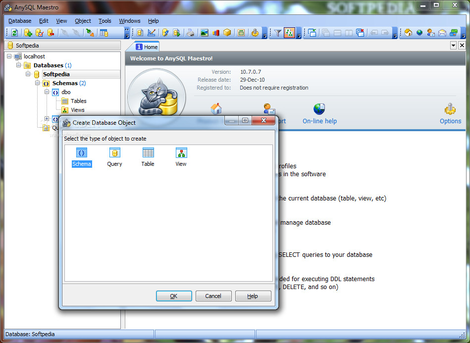Collapse the Databases tree node
This screenshot has height=343, width=470.
point(19,65)
